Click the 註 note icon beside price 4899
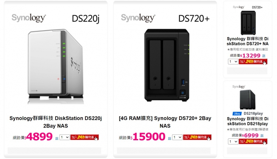Image resolution: width=277 pixels, height=159 pixels. pyautogui.click(x=57, y=138)
